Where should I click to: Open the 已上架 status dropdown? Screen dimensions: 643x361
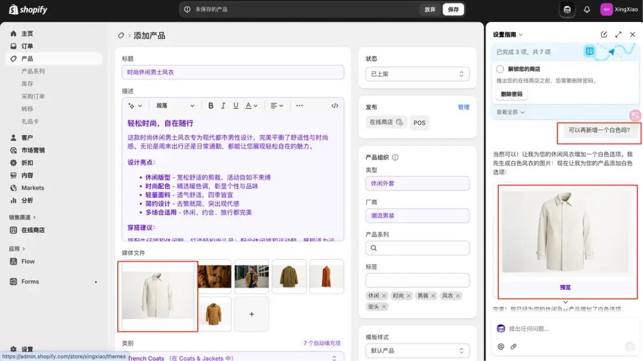point(417,74)
